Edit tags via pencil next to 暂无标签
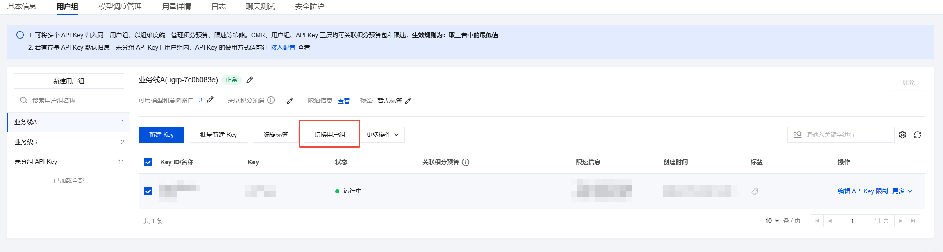943x252 pixels. [x=408, y=100]
